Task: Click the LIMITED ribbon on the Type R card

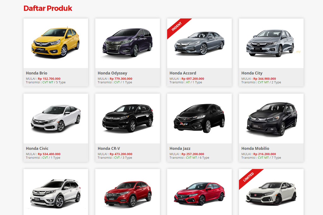Action: click(x=250, y=178)
